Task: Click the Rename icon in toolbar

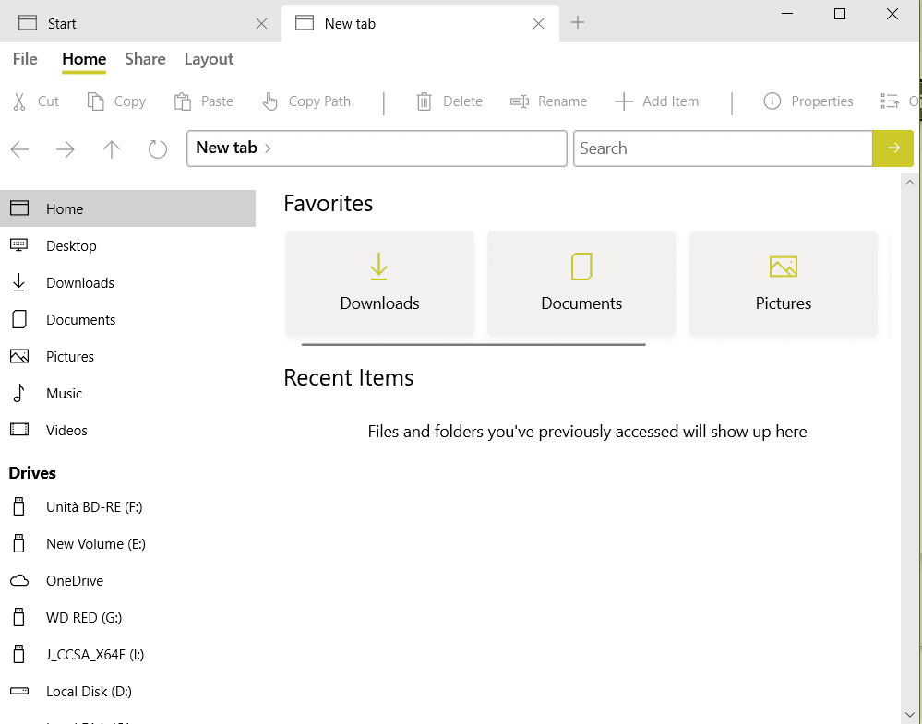Action: 520,101
